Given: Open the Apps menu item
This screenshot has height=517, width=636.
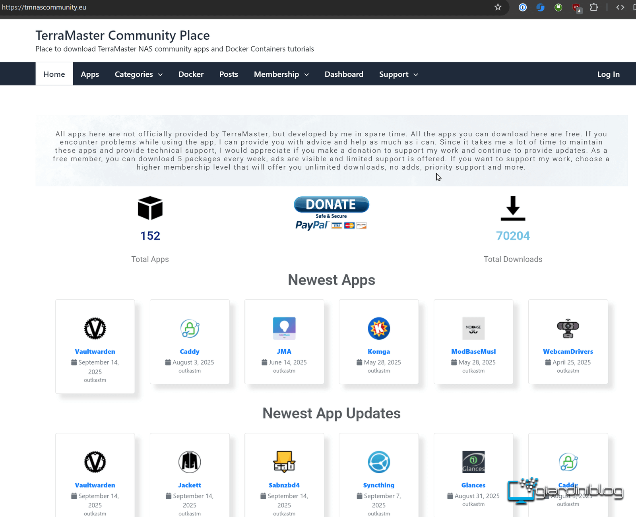Looking at the screenshot, I should 90,74.
